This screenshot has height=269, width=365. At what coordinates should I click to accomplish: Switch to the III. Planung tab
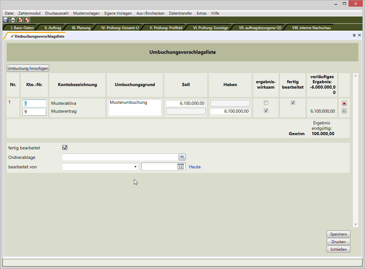pyautogui.click(x=81, y=28)
